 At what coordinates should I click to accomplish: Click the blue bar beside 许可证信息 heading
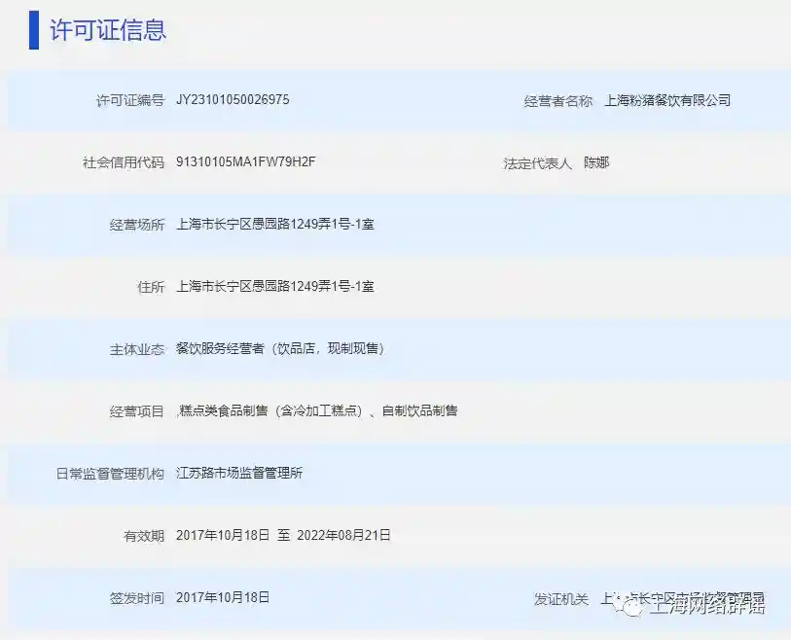pyautogui.click(x=34, y=30)
